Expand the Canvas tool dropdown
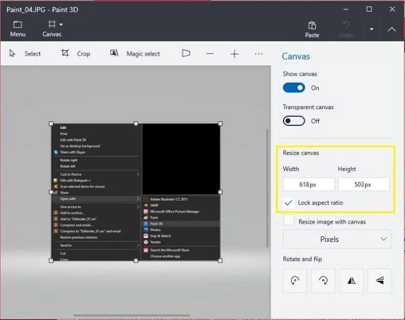405x320 pixels. coord(61,25)
